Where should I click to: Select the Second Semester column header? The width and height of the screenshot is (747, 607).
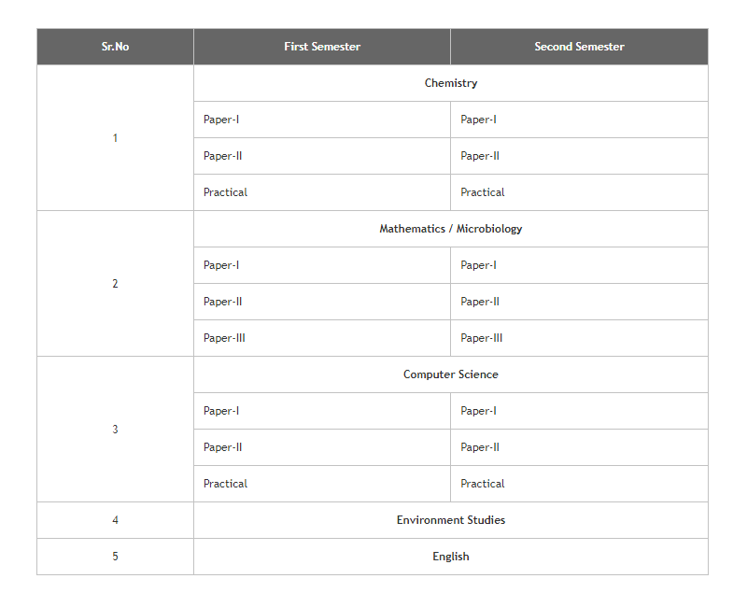coord(579,47)
